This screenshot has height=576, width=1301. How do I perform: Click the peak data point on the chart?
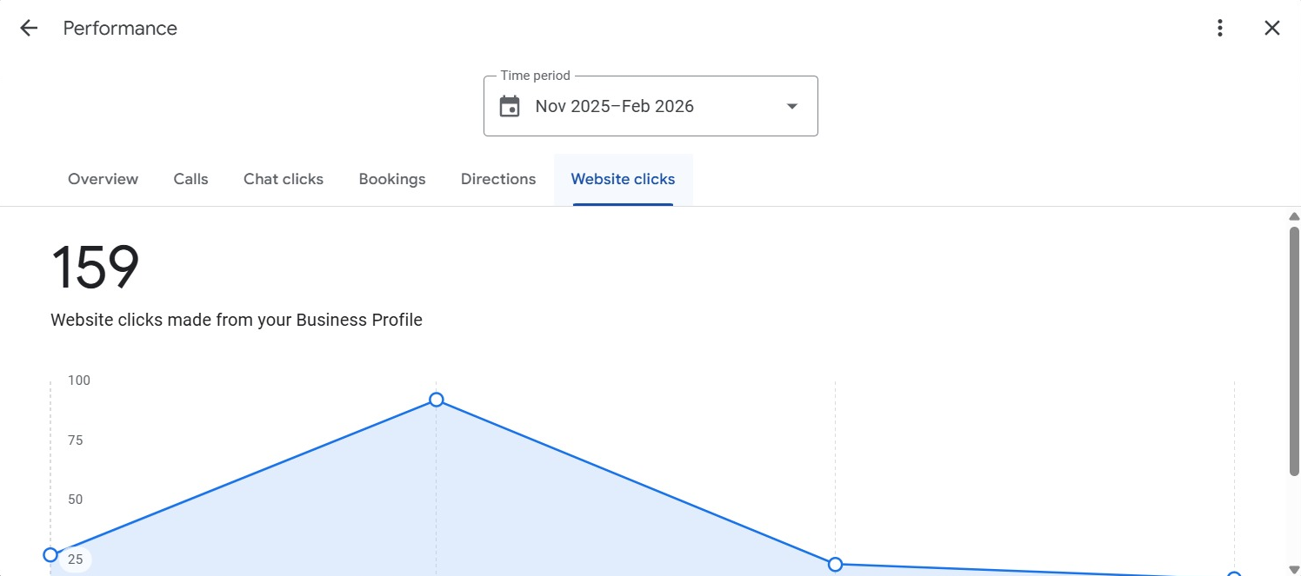pos(437,400)
